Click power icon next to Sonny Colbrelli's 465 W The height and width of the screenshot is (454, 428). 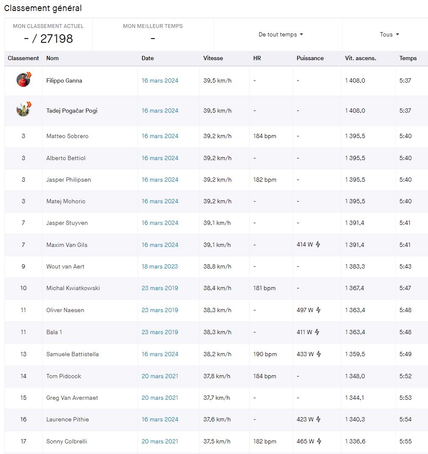[x=319, y=441]
